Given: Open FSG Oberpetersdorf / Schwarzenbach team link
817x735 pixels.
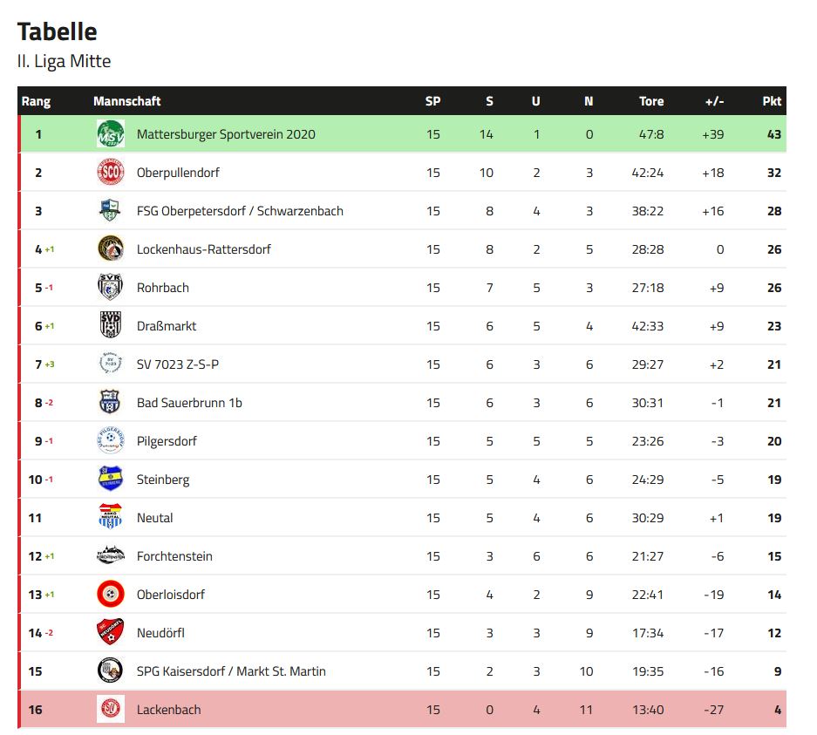Looking at the screenshot, I should click(240, 211).
